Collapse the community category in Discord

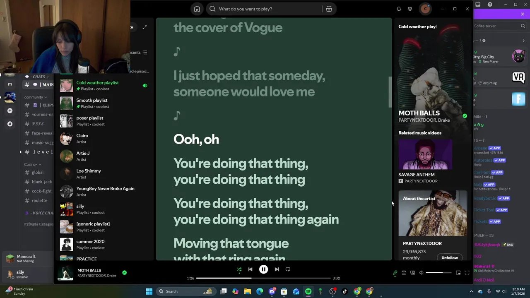35,97
